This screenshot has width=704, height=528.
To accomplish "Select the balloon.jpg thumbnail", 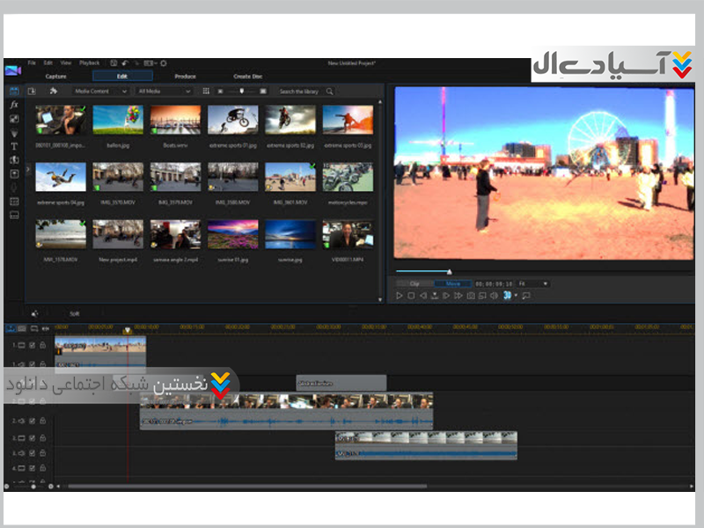I will 118,120.
